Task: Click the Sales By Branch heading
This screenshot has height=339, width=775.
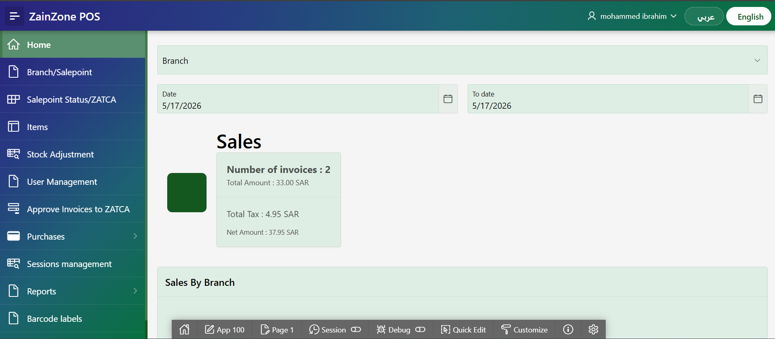Action: click(200, 283)
